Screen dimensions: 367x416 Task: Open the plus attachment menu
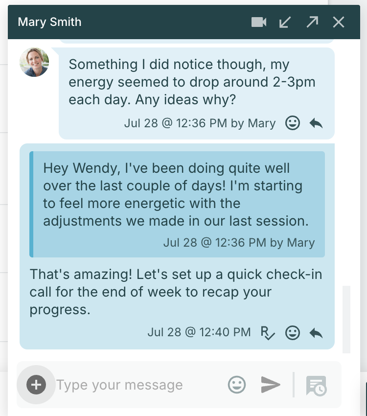(36, 385)
